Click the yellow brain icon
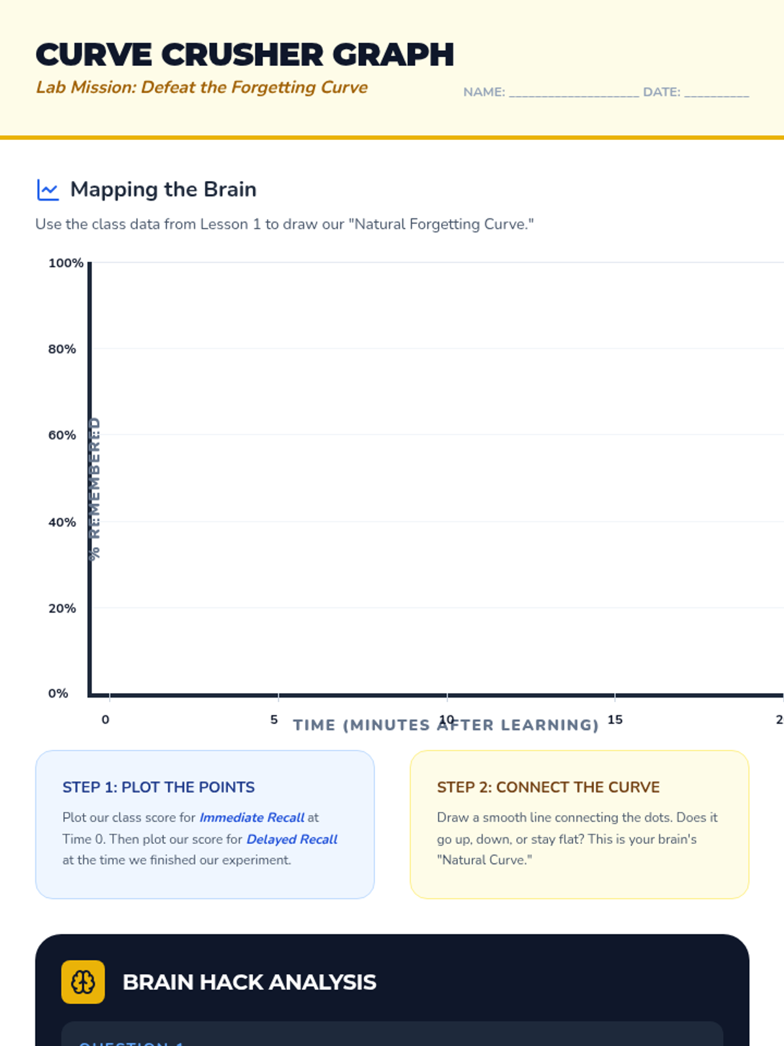This screenshot has height=1046, width=784. pos(83,982)
